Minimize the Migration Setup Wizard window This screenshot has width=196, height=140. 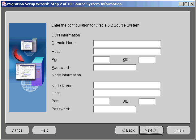click(x=181, y=4)
